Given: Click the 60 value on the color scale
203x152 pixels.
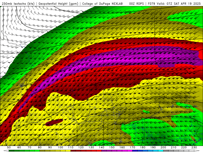Looking at the screenshot, I should 19,147.
